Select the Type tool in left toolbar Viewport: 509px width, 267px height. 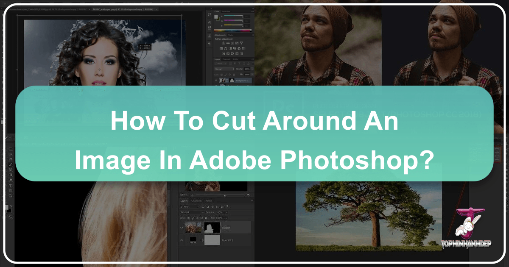coord(10,185)
